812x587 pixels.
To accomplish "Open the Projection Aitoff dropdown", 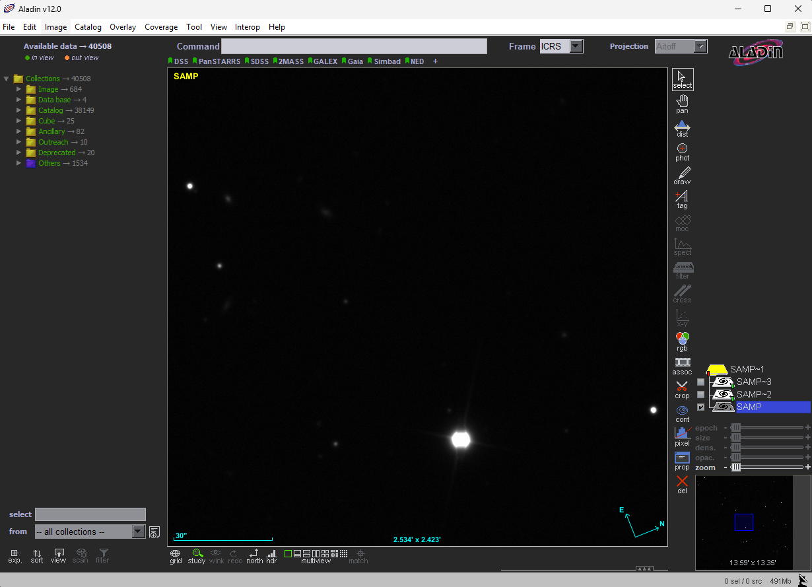I will pyautogui.click(x=681, y=46).
